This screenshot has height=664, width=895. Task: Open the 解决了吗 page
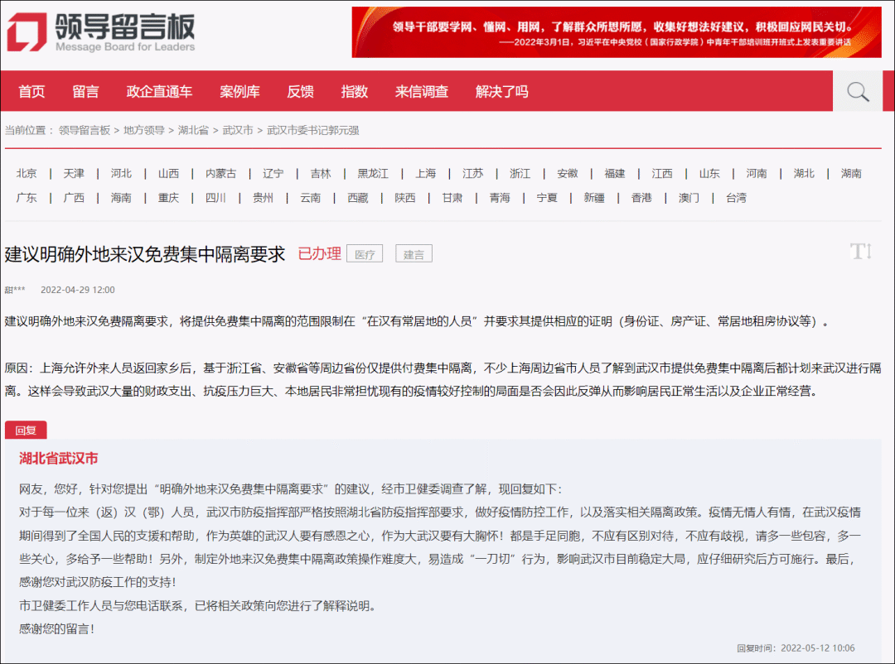click(x=501, y=92)
